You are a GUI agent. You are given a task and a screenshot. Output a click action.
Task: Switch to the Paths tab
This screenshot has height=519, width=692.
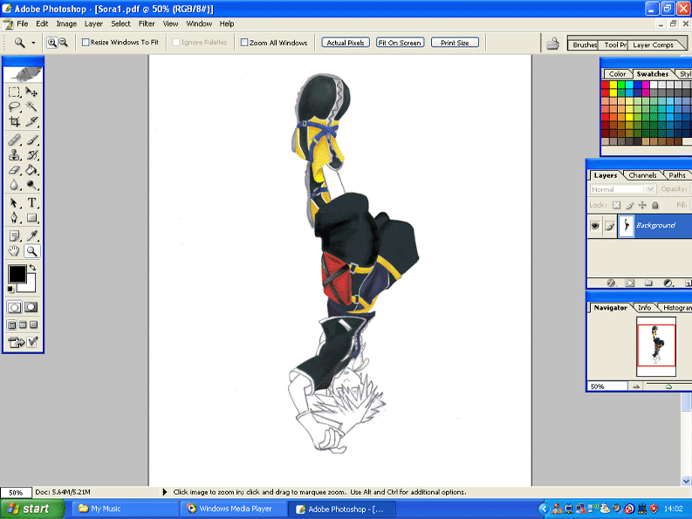click(676, 175)
